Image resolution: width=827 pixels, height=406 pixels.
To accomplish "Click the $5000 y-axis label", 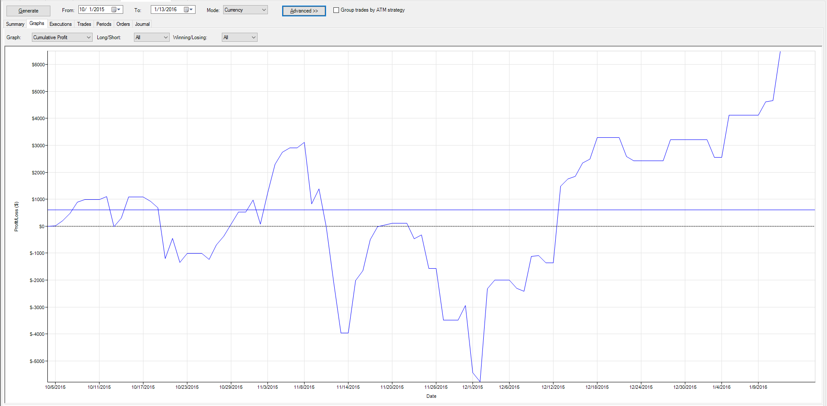I will [38, 92].
